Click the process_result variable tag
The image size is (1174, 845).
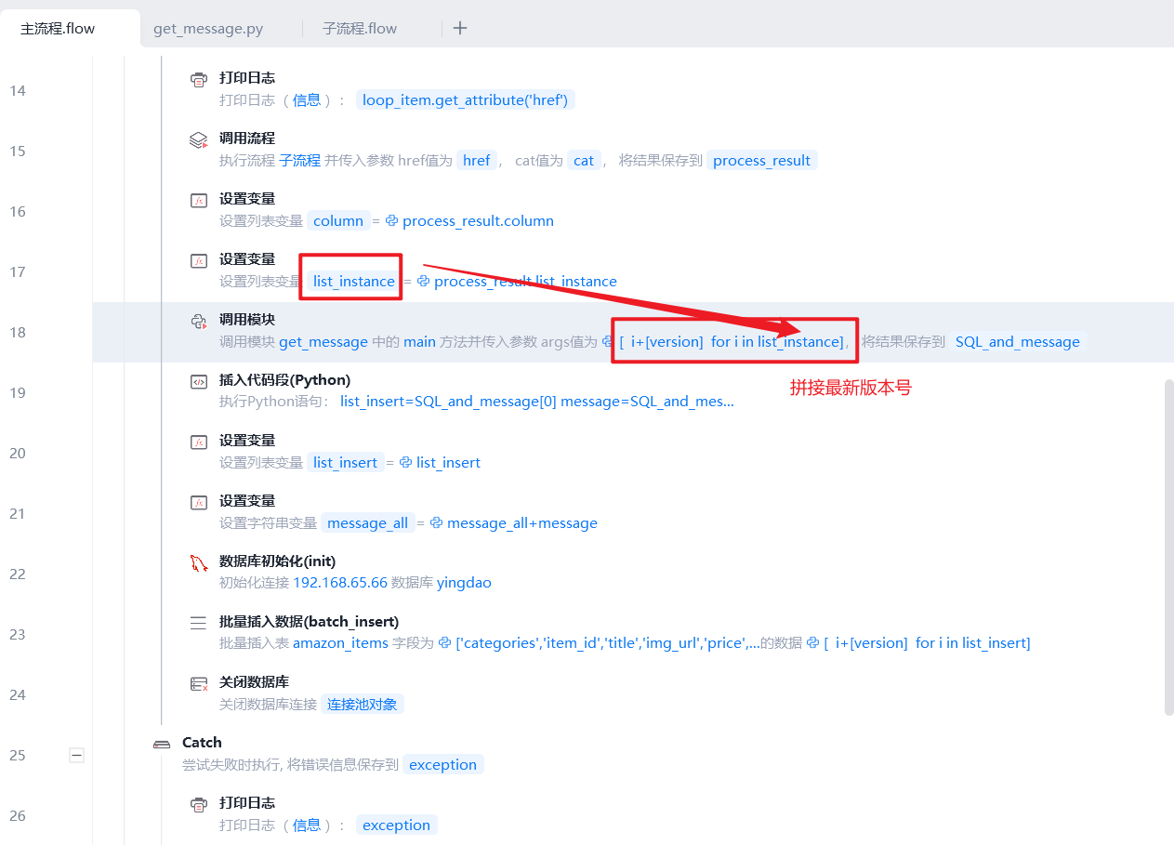[761, 161]
